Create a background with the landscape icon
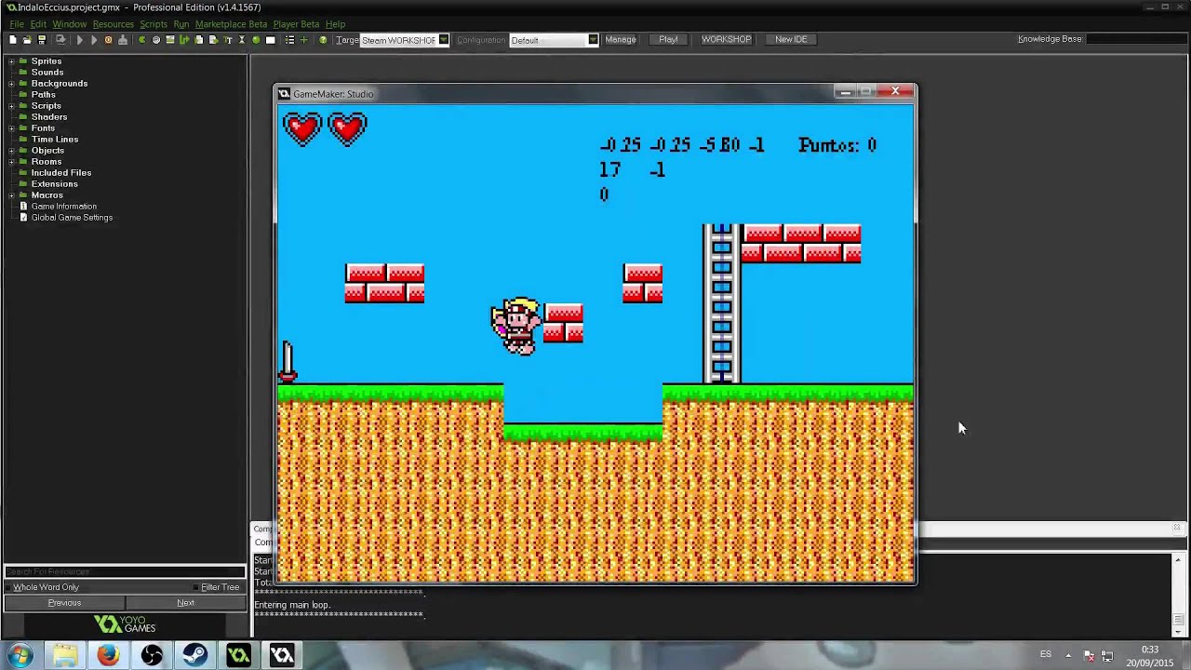Screen dimensions: 1191x670 click(x=170, y=40)
